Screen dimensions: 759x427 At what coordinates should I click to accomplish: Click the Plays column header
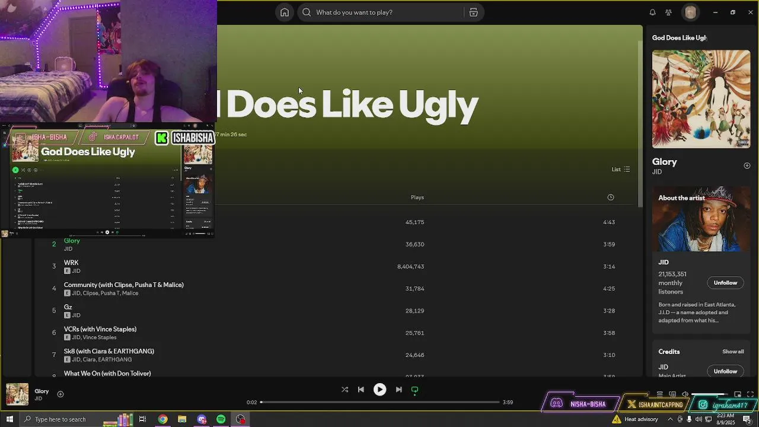(417, 197)
